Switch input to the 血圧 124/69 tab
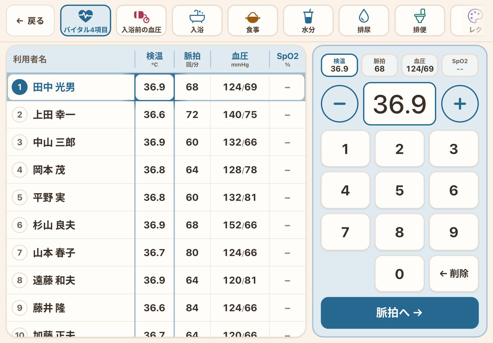Screen dimensions: 493x343 coord(420,65)
